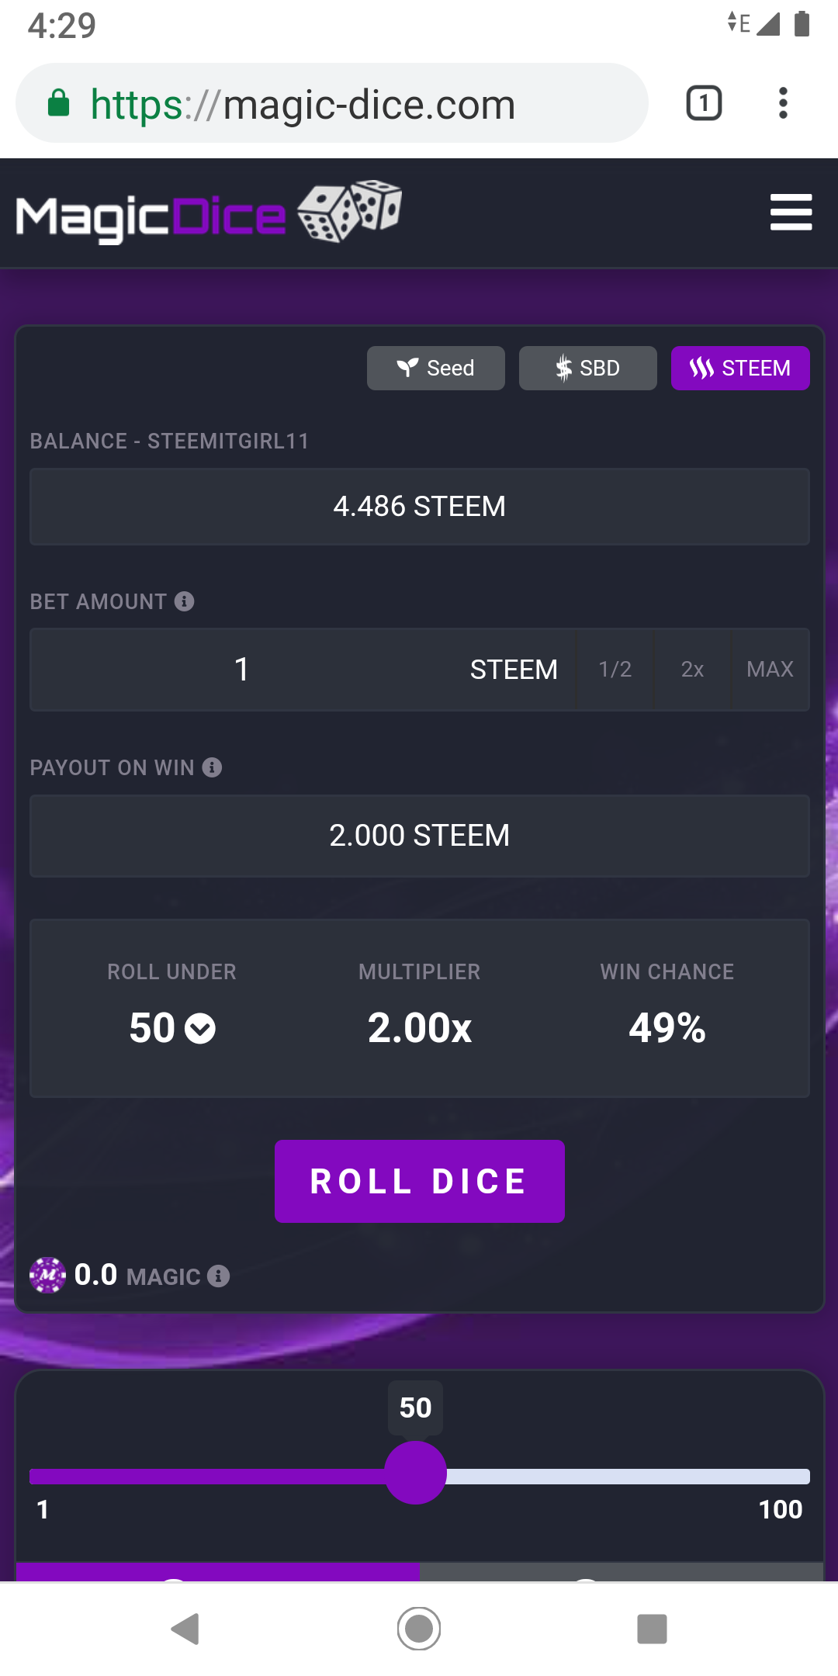Screen dimensions: 838x1676
Task: Halve the bet with 1/2 button
Action: [615, 670]
